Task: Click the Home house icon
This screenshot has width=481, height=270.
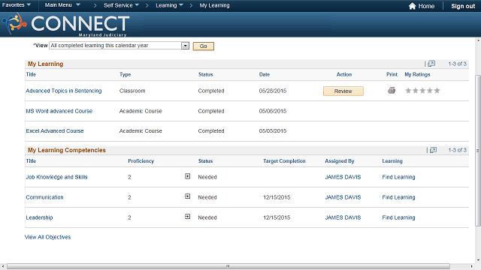Action: (x=413, y=6)
